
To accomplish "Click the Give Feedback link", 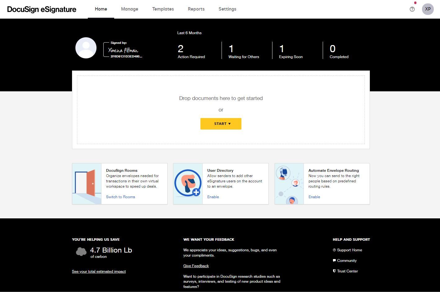I will (x=196, y=266).
